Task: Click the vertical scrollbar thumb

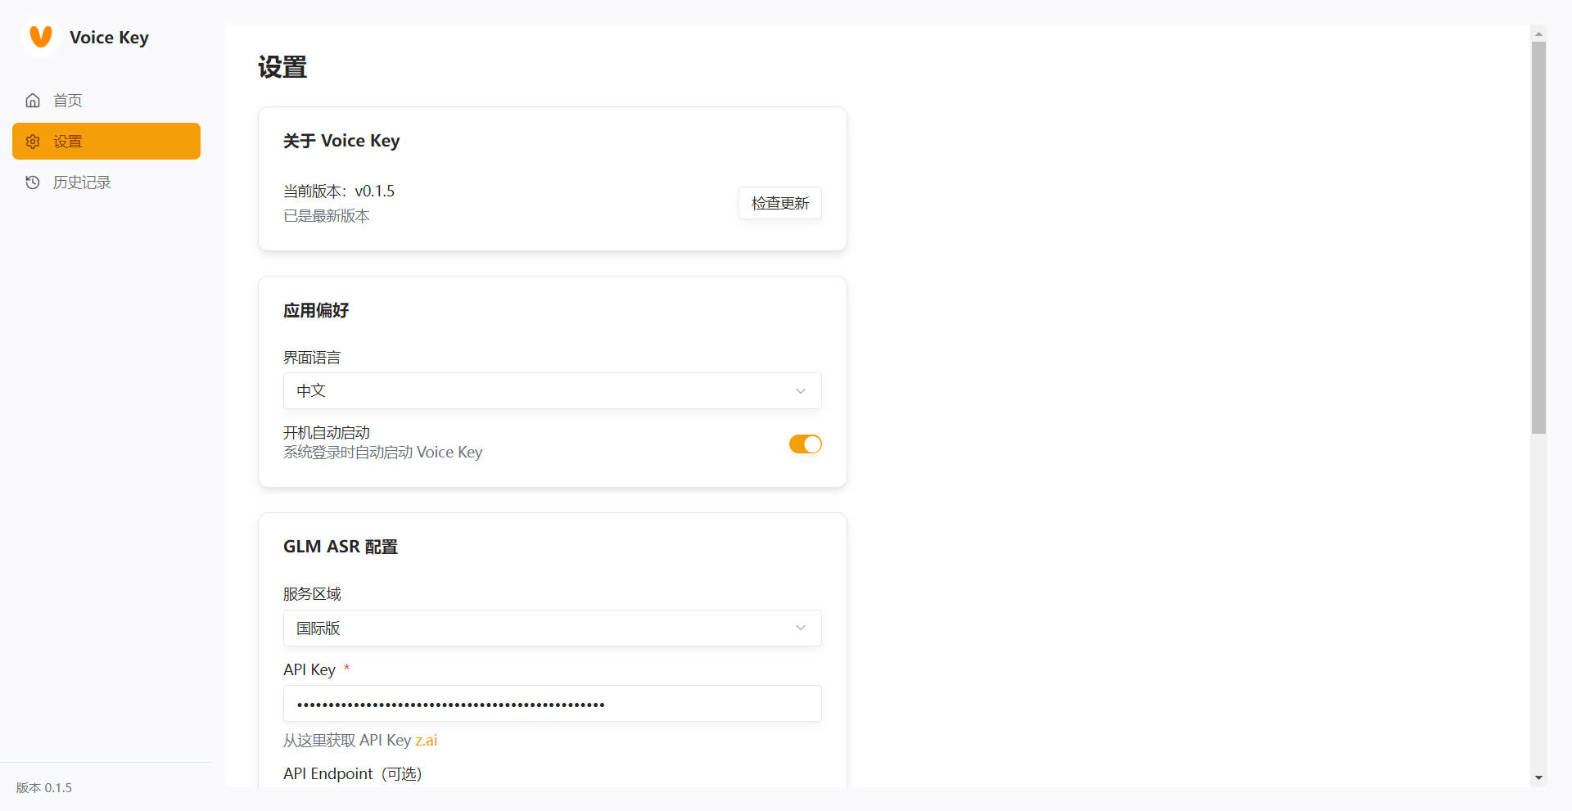Action: click(1538, 237)
